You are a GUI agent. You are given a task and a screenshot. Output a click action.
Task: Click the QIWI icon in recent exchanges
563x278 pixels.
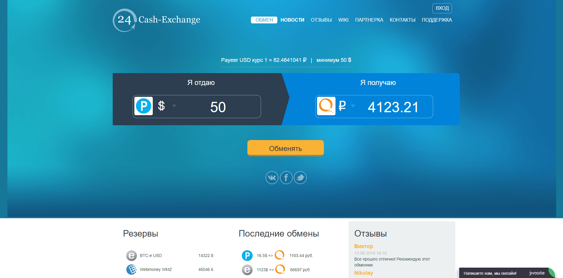click(280, 255)
